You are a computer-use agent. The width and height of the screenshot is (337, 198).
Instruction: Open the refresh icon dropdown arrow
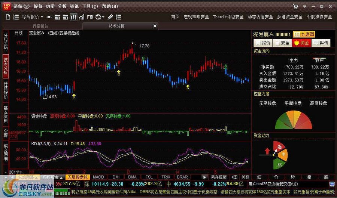tap(103, 17)
